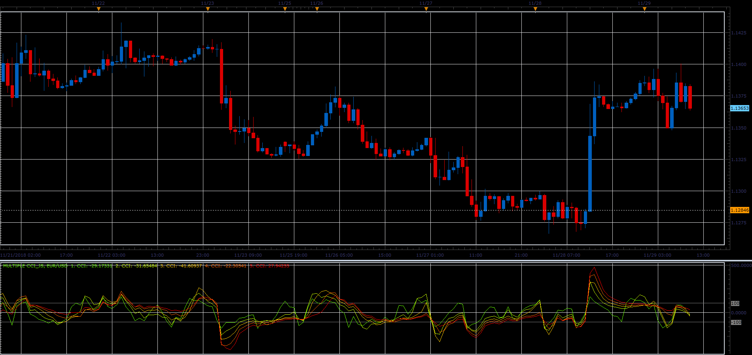Click the 1.1400 price axis label
Viewport: 752px width, 355px height.
739,64
